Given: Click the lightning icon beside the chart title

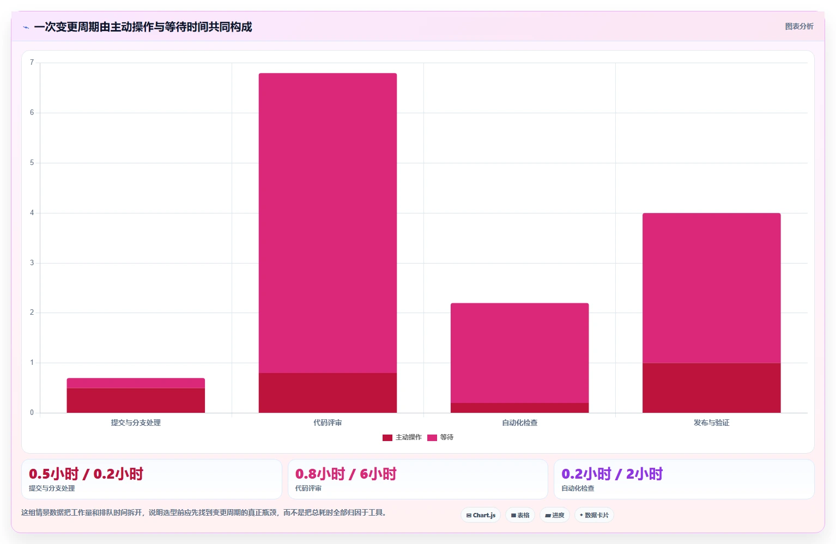Looking at the screenshot, I should [x=26, y=27].
